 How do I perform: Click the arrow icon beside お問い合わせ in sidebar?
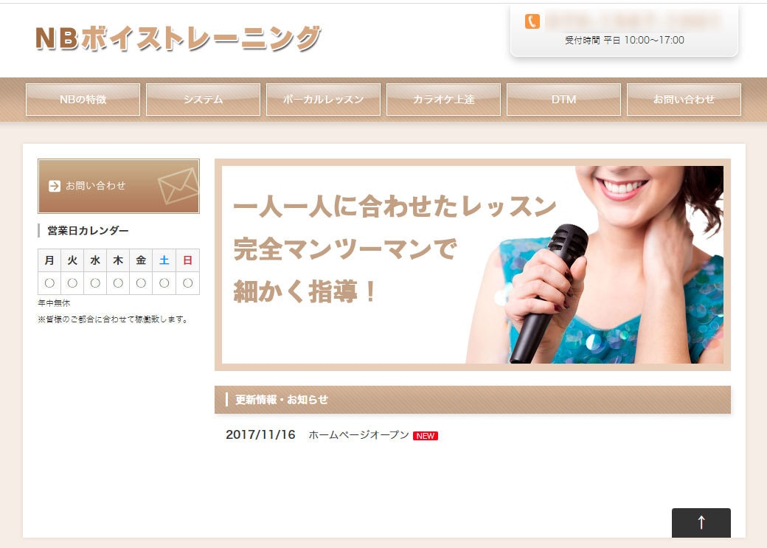coord(55,186)
